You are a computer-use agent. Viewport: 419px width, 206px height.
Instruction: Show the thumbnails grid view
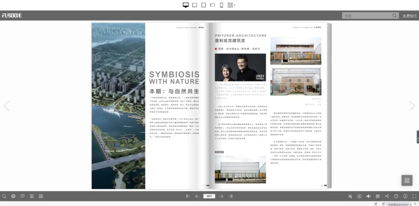tap(41, 196)
